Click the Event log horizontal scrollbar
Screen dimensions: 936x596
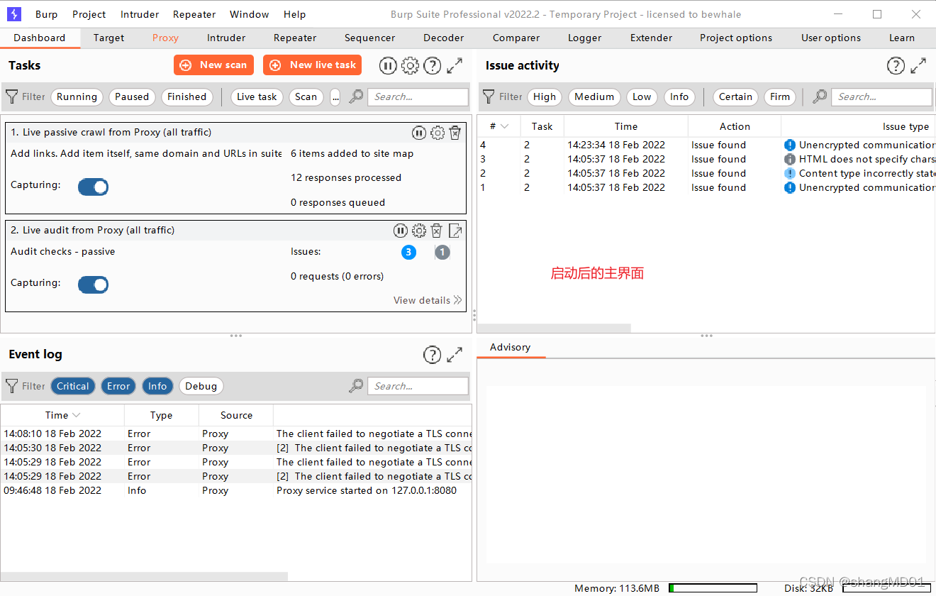[144, 577]
